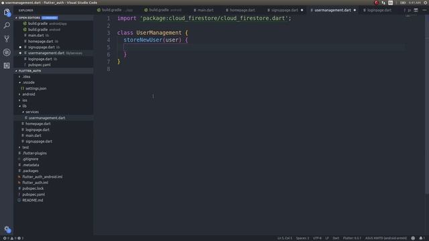Screen dimensions: 429x241
Task: Click the errors and warnings status indicator
Action: 13,238
